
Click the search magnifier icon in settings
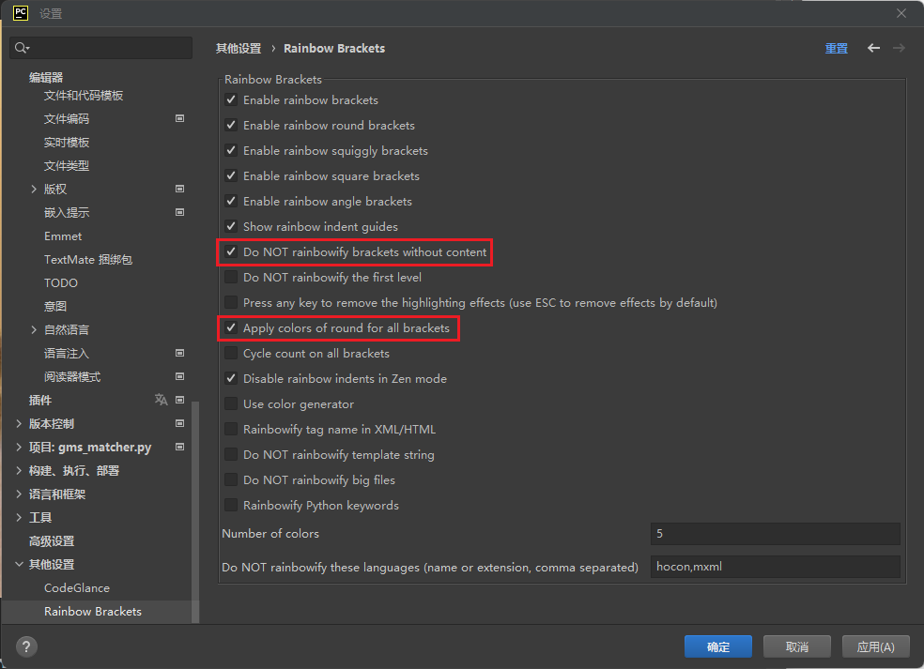tap(22, 48)
